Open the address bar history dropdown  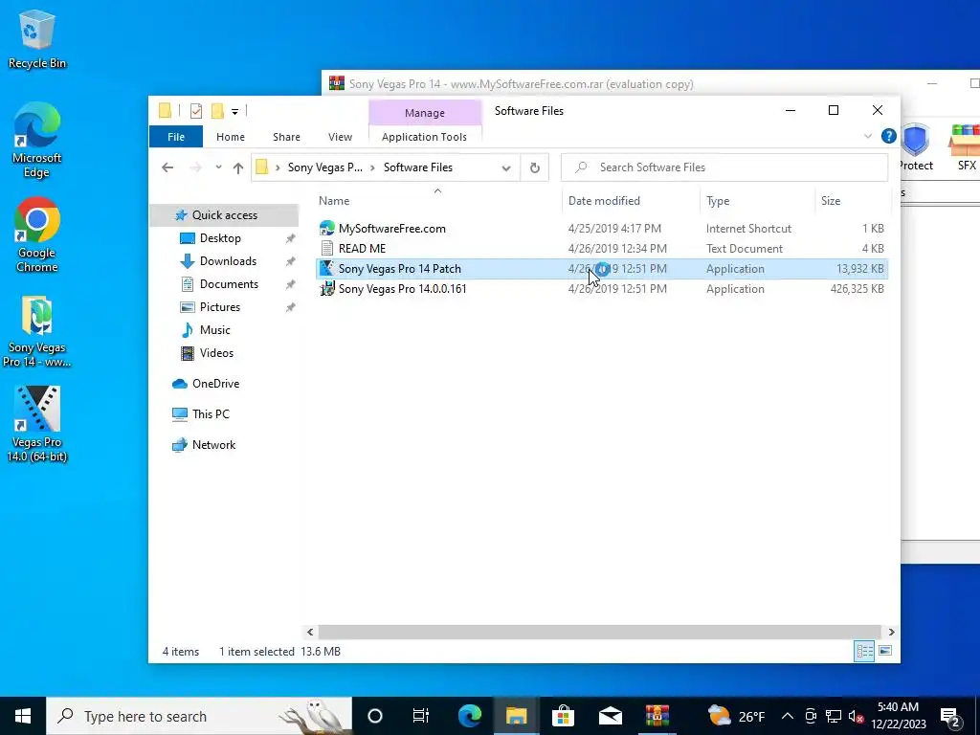506,167
